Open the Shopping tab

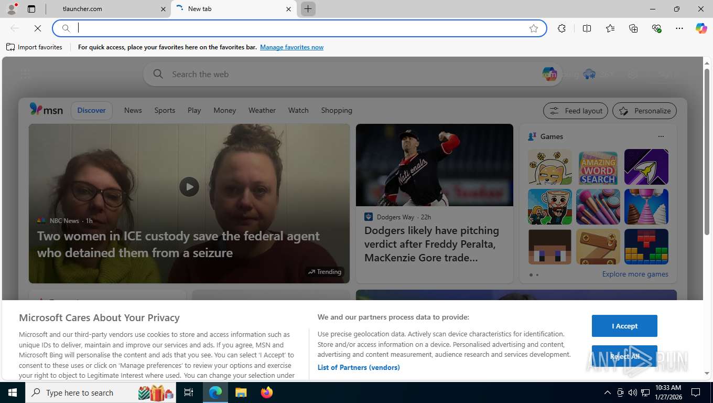337,110
